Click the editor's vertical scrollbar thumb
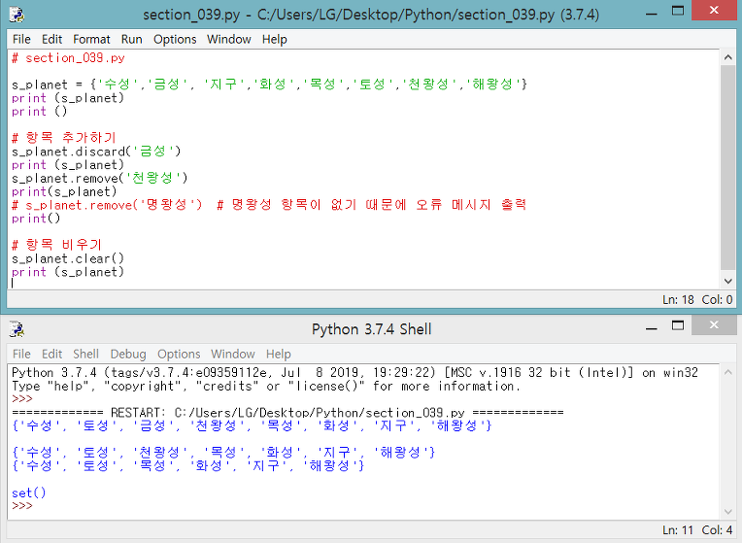 [727, 167]
